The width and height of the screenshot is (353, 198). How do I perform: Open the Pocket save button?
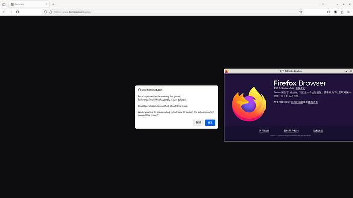pyautogui.click(x=328, y=12)
